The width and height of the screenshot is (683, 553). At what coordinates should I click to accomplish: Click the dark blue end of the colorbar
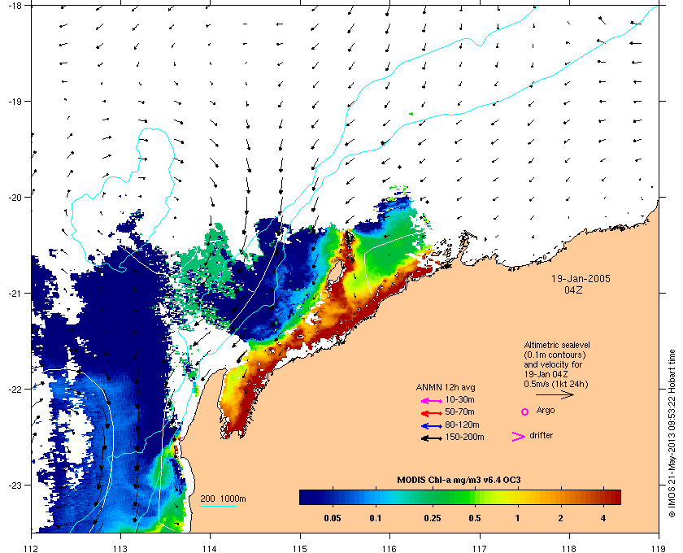[307, 497]
